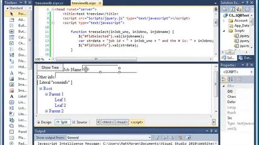The height and width of the screenshot is (145, 259).
Task: Select the html tag breadcrumb
Action: [108, 122]
